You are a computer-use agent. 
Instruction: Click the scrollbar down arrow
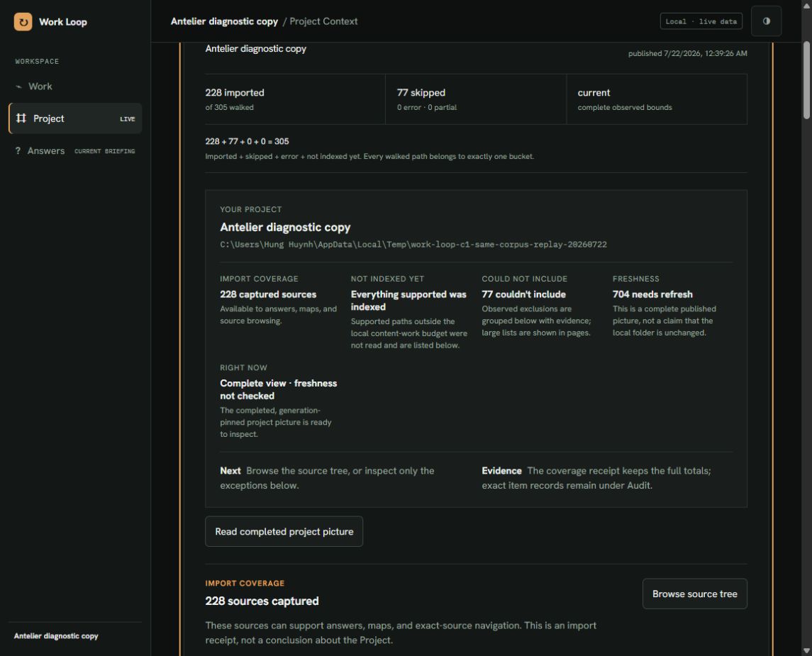point(806,651)
